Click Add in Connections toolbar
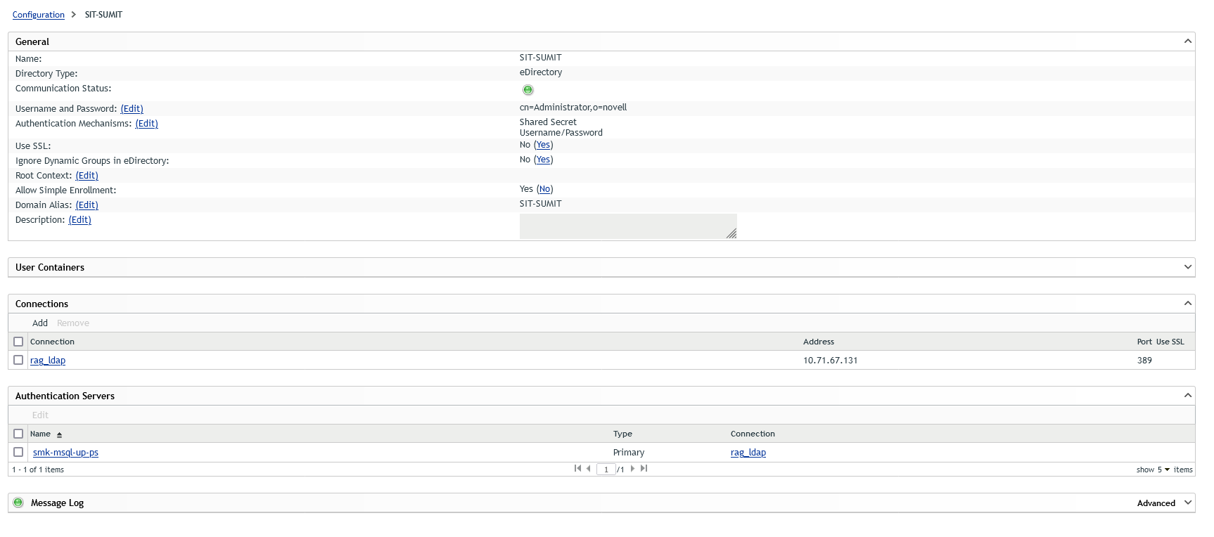 (40, 323)
